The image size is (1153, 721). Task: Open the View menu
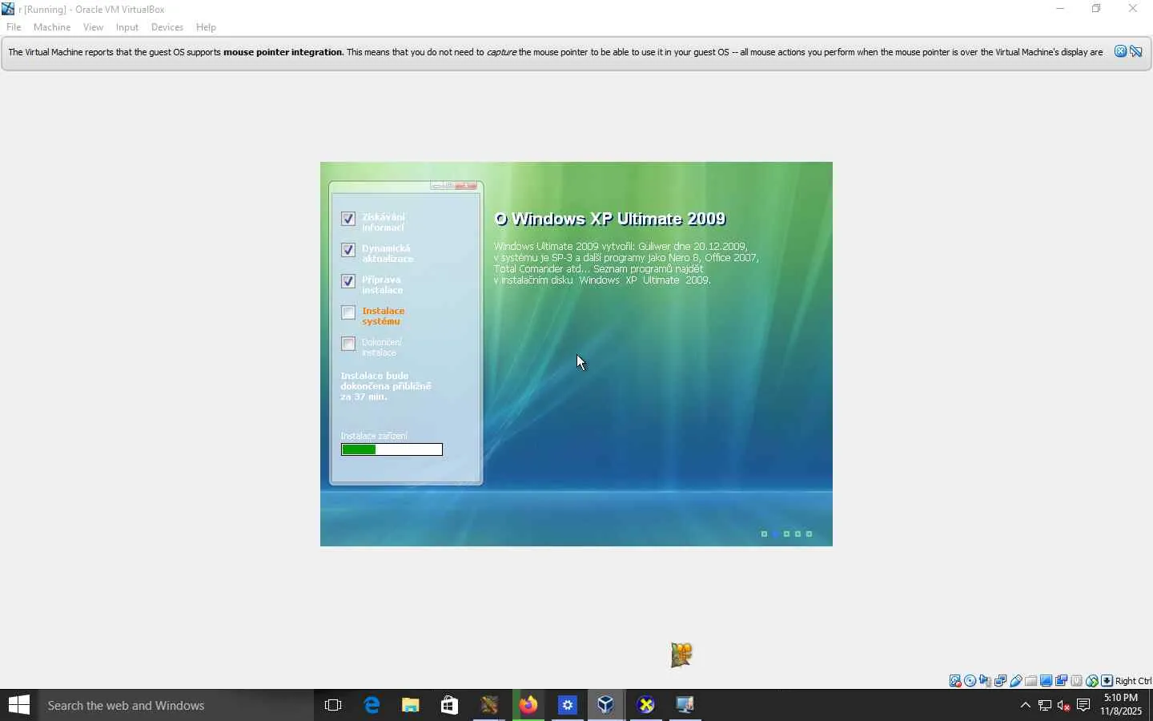point(93,27)
